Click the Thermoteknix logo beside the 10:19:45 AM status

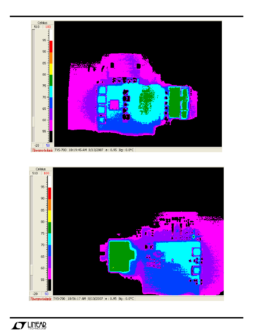(42, 150)
